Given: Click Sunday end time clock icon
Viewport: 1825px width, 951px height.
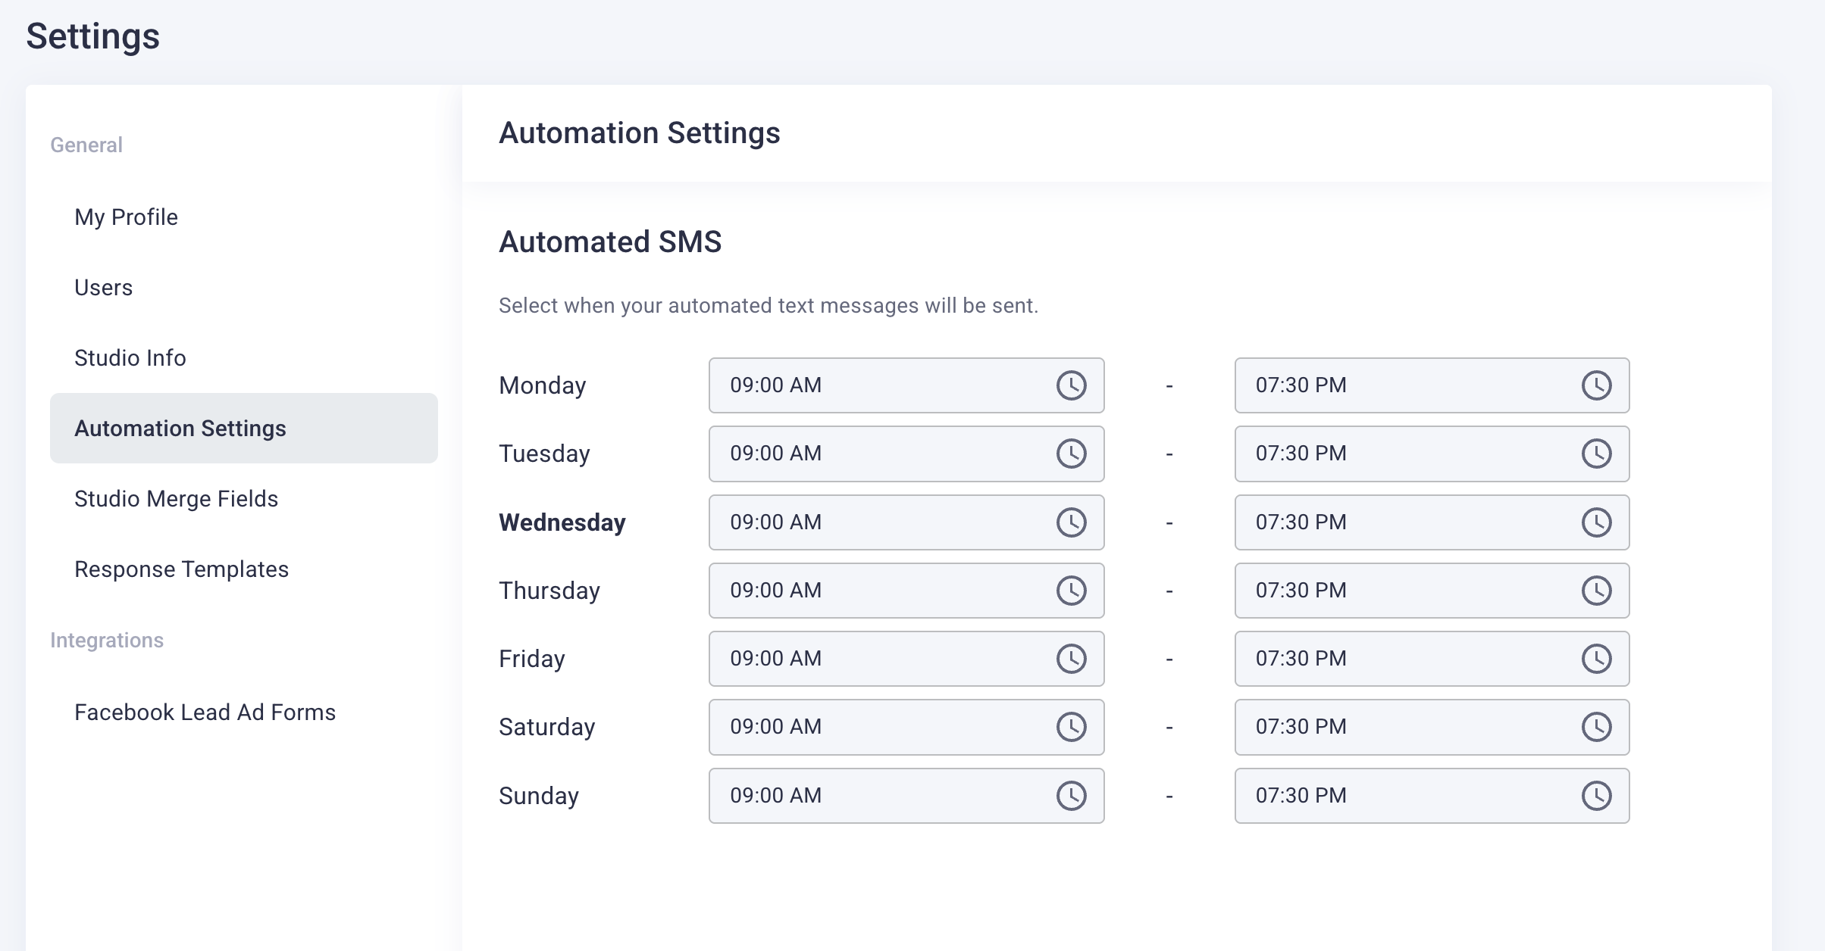Looking at the screenshot, I should 1596,796.
